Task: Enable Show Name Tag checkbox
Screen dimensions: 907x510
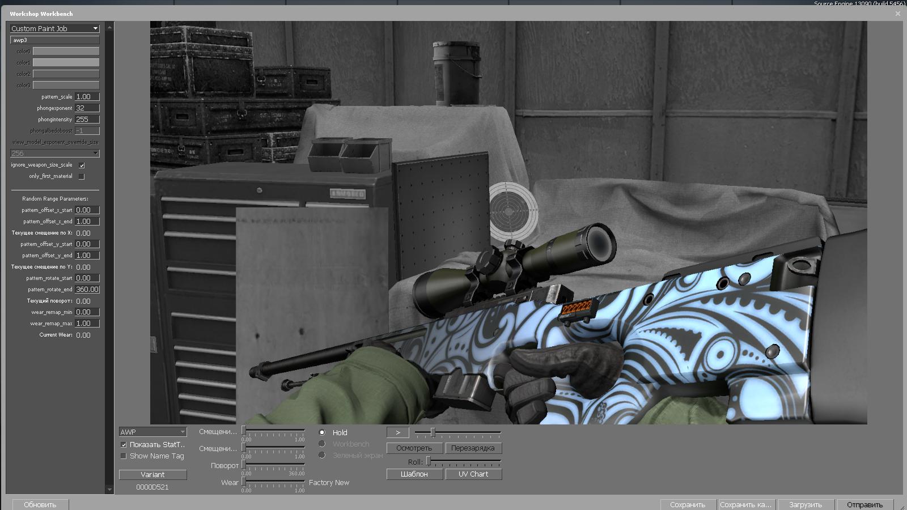Action: pyautogui.click(x=124, y=456)
